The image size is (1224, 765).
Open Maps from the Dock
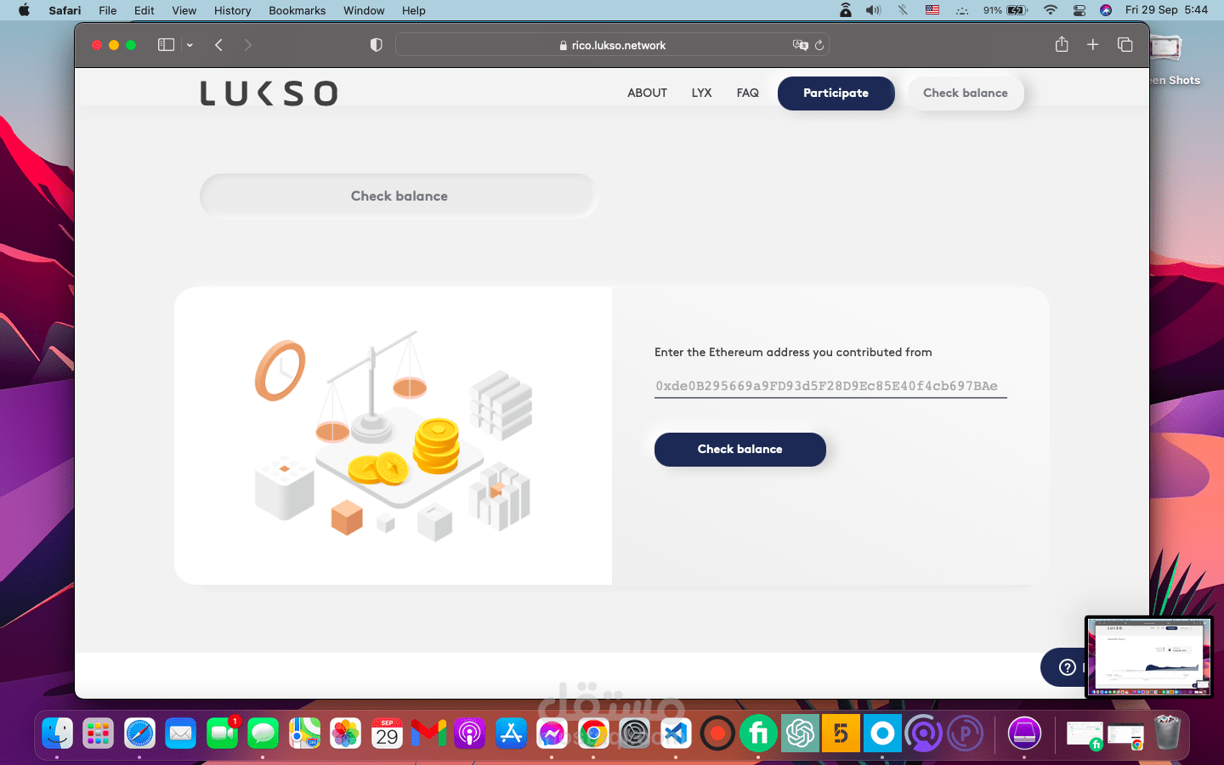[x=305, y=733]
